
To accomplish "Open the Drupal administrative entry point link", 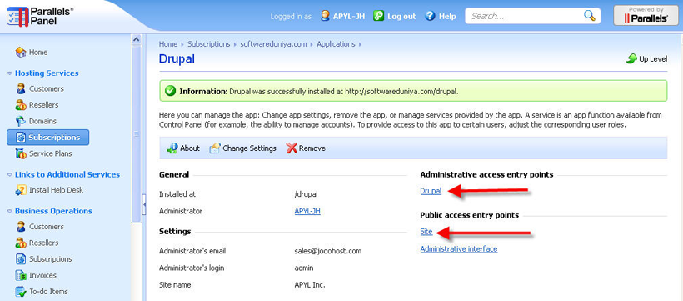I will pos(431,191).
